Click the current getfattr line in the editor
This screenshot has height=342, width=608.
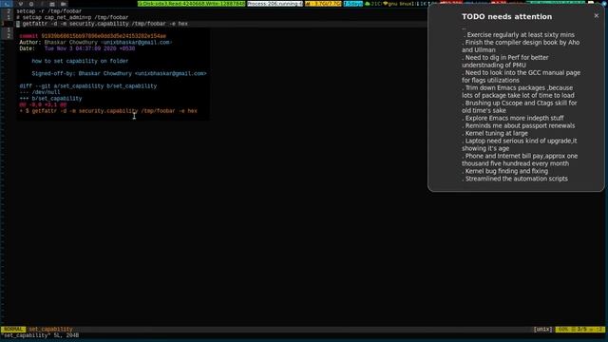coord(103,24)
